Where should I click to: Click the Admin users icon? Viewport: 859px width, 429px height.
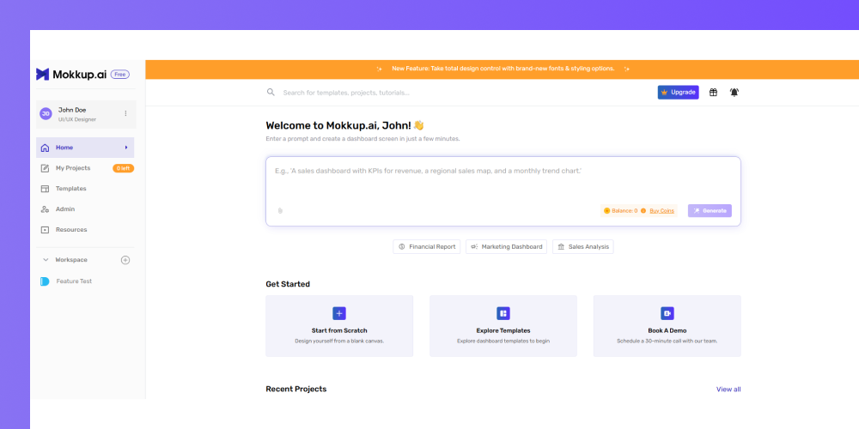[x=45, y=209]
